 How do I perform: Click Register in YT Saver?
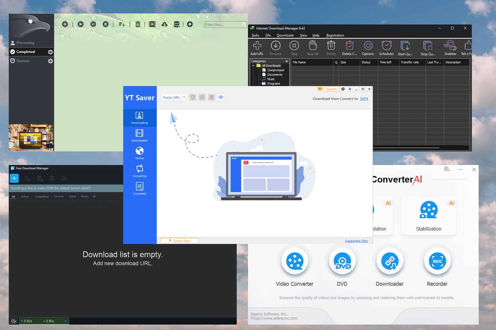click(x=331, y=89)
